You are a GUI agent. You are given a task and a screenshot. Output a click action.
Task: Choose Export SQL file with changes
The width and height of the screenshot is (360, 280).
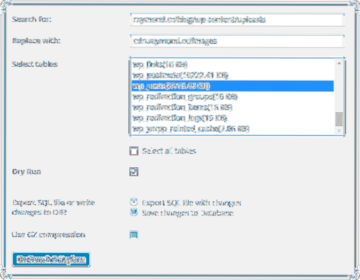134,203
